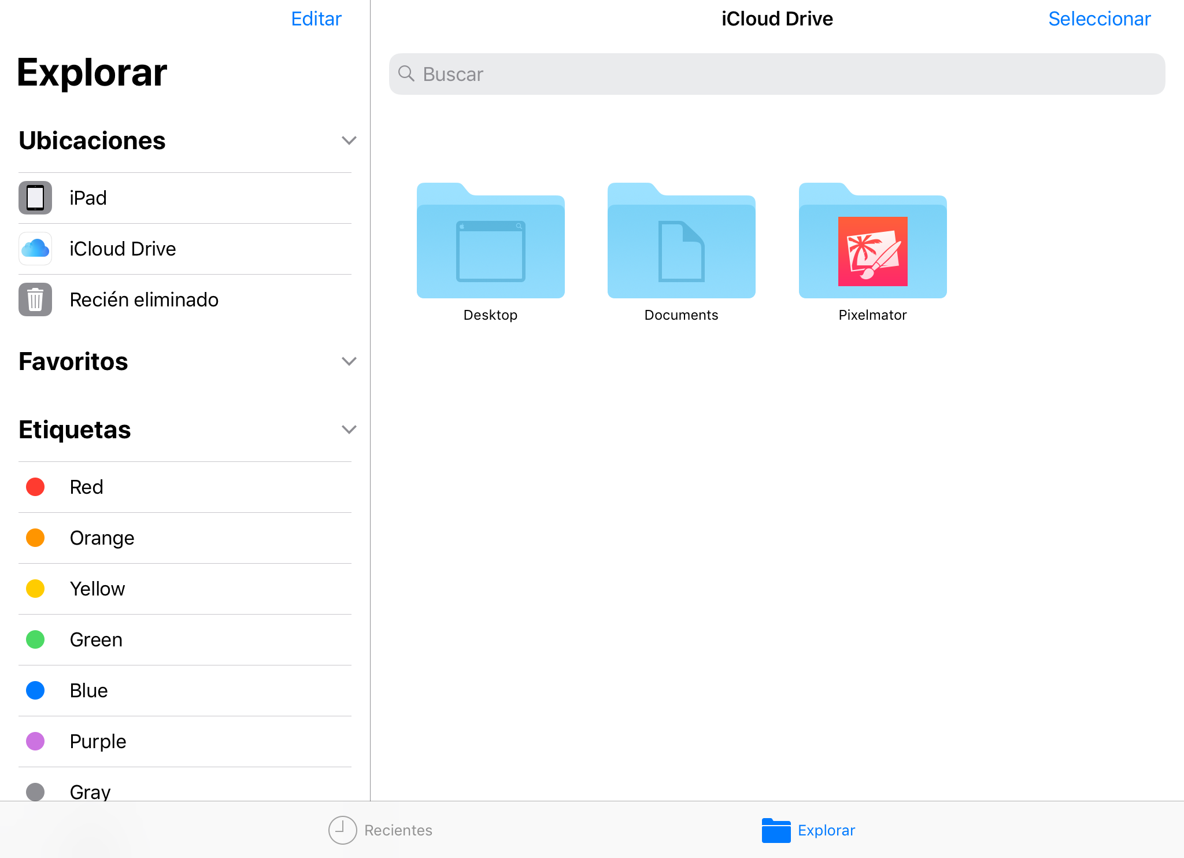Open iCloud Drive label in sidebar
The image size is (1184, 858).
(123, 249)
